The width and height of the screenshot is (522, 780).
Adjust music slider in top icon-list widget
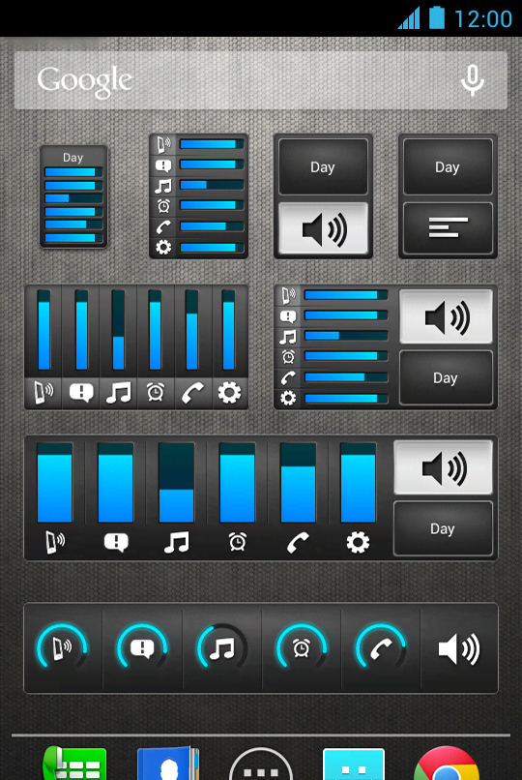coord(212,185)
